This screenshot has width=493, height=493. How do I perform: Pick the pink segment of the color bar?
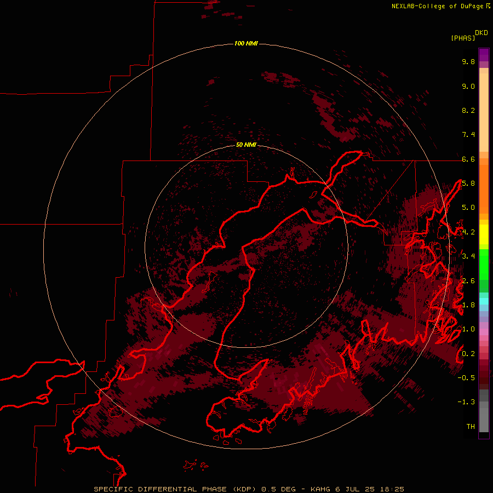(x=484, y=332)
